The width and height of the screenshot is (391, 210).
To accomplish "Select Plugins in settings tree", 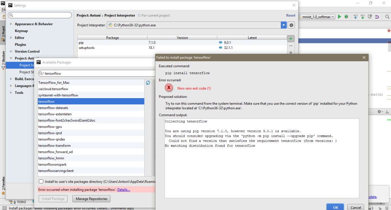I will pos(20,44).
